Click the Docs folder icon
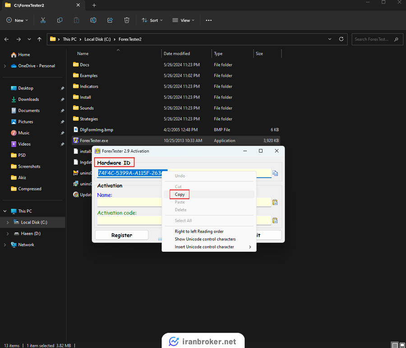 (x=76, y=64)
